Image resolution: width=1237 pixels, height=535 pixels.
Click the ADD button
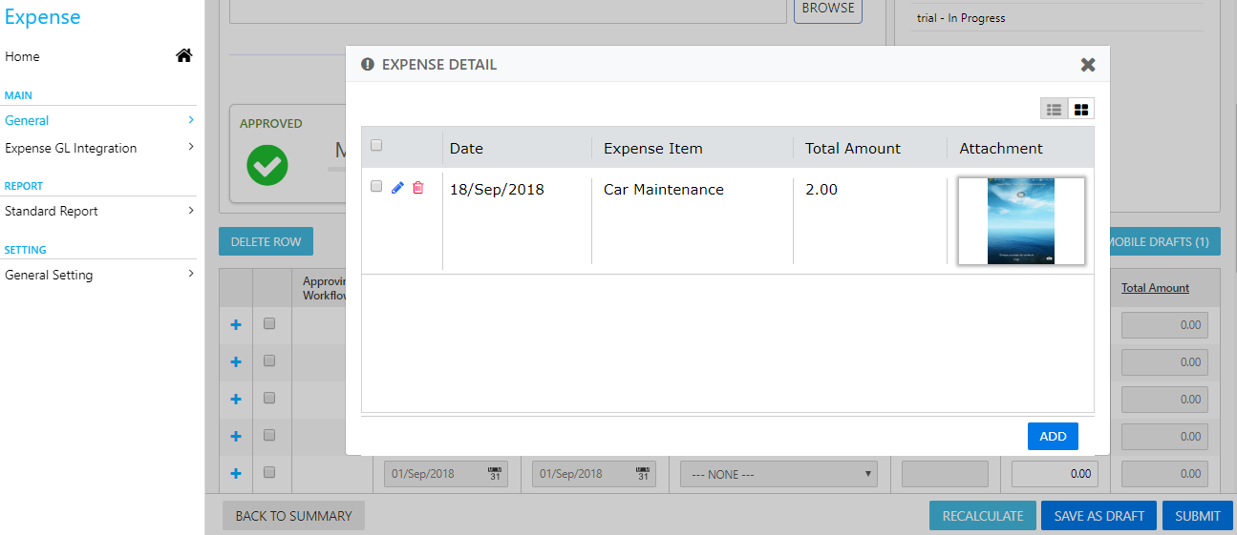[x=1053, y=436]
